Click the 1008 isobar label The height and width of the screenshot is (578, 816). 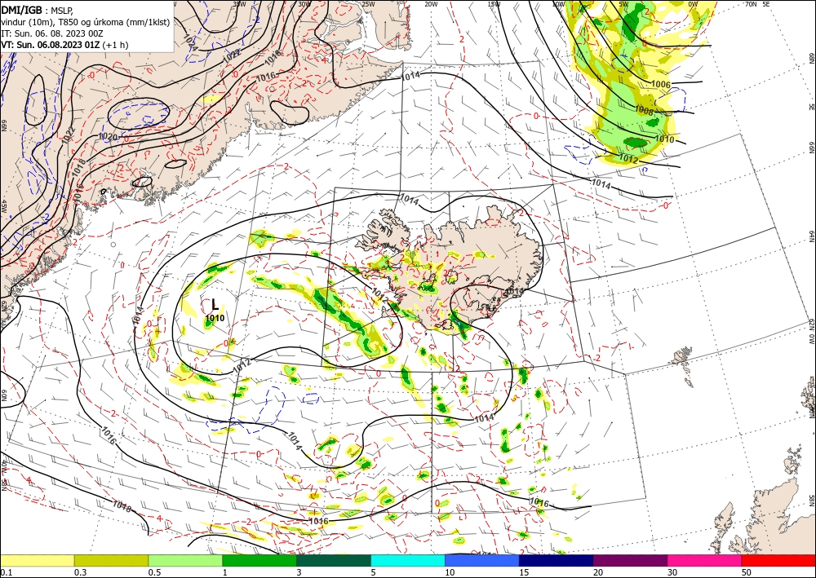point(644,110)
